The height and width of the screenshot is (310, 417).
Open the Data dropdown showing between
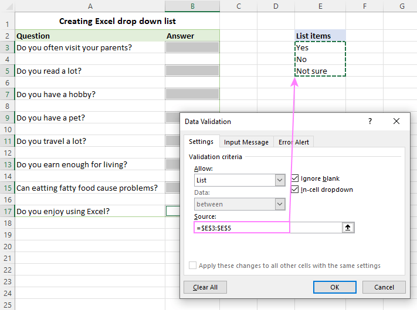(240, 204)
